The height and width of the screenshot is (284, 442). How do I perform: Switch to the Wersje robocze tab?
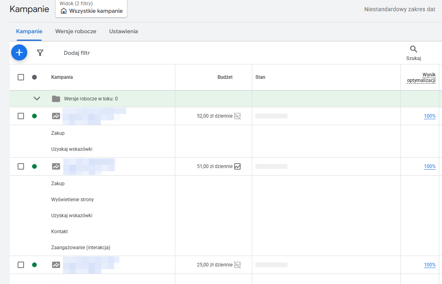[76, 31]
